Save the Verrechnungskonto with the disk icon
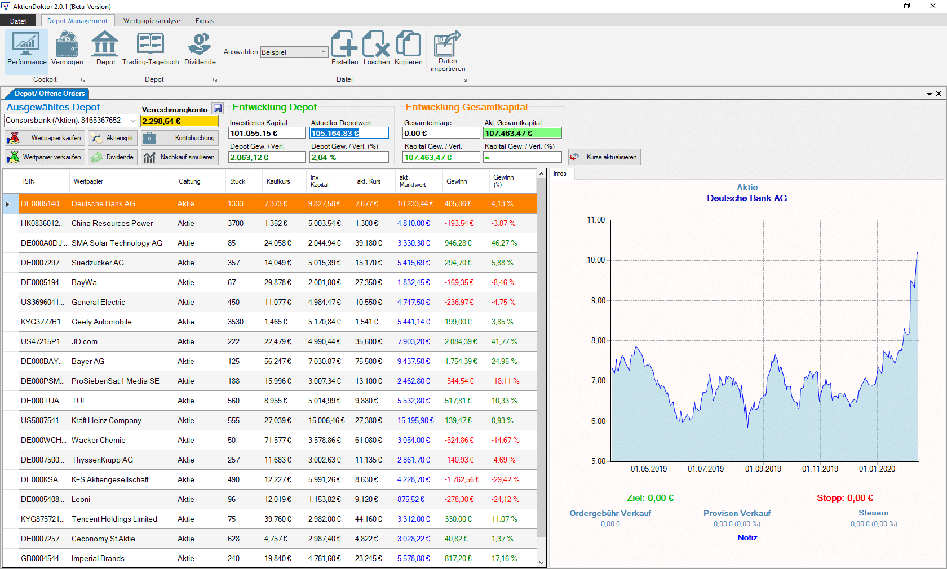This screenshot has width=947, height=569. (x=218, y=108)
